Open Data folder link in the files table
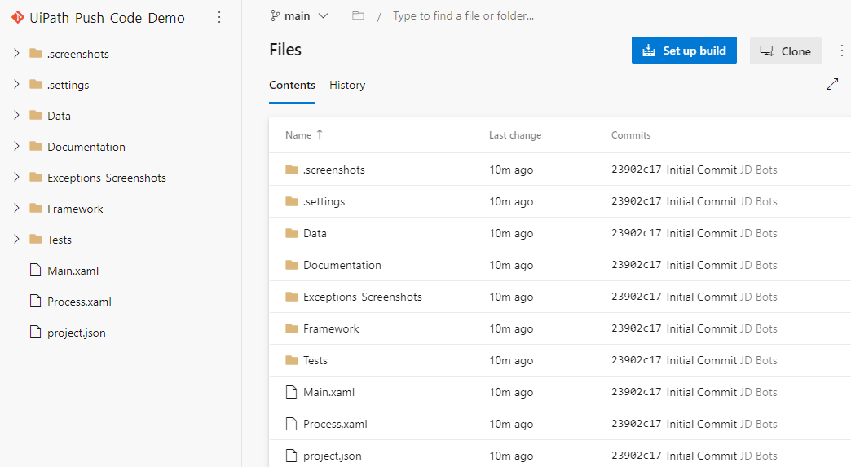Image resolution: width=851 pixels, height=467 pixels. pyautogui.click(x=315, y=233)
